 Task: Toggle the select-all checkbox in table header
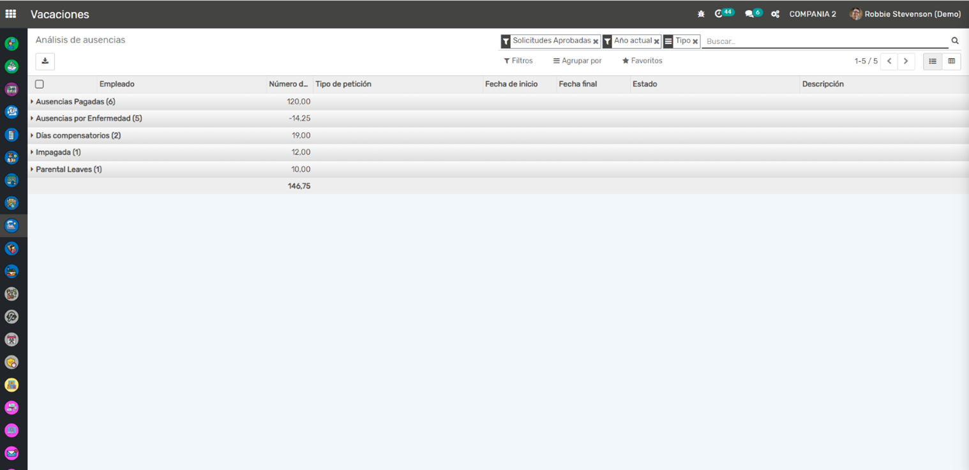click(x=40, y=84)
